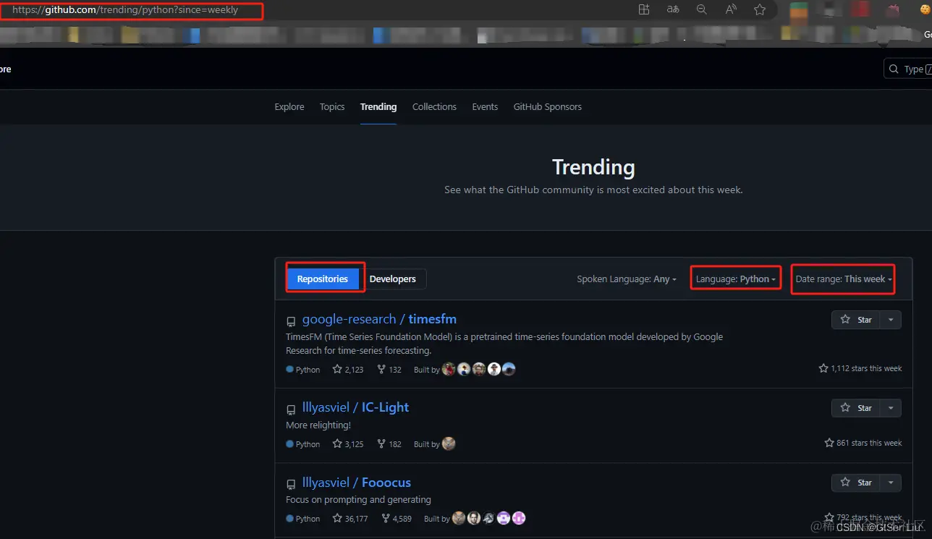Click the repo icon beside lllyasviel / IC-Light
The image size is (932, 539).
(291, 409)
